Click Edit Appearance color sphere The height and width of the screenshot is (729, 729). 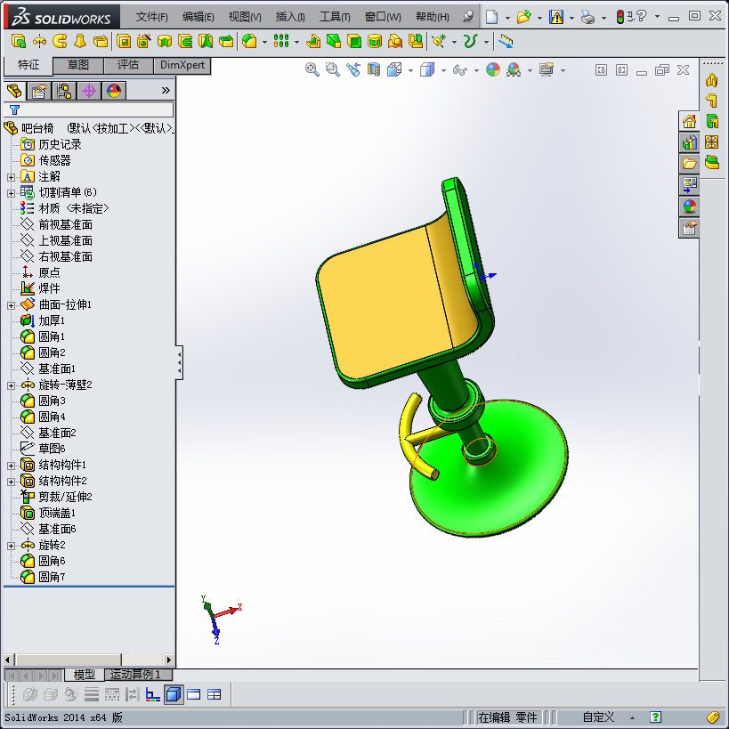tap(493, 69)
